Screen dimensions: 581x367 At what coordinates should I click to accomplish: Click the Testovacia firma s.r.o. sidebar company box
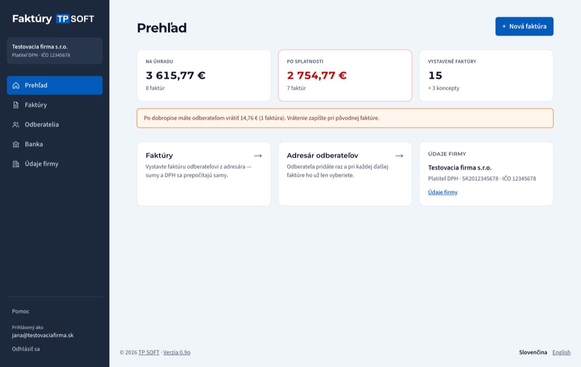coord(55,51)
